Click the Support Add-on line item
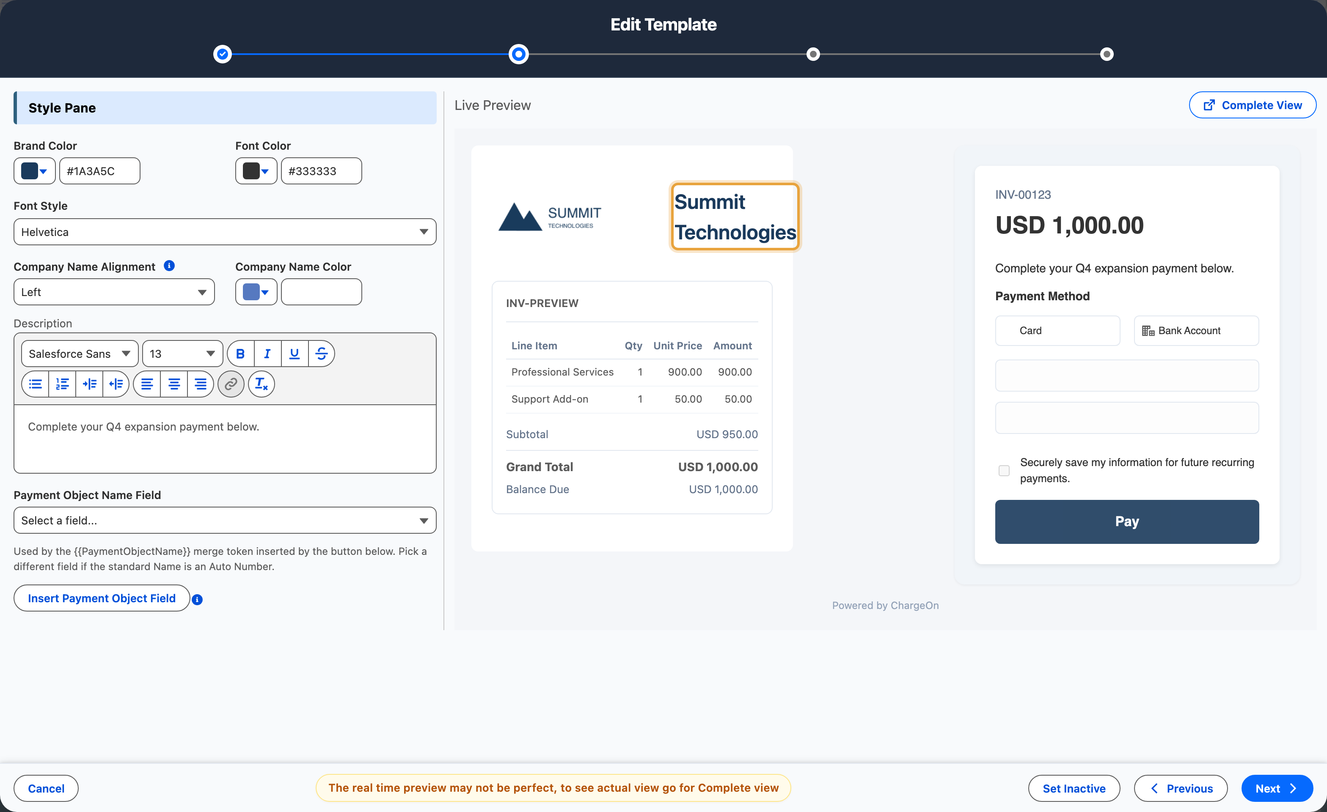Screen dimensions: 1327x812 coord(550,399)
